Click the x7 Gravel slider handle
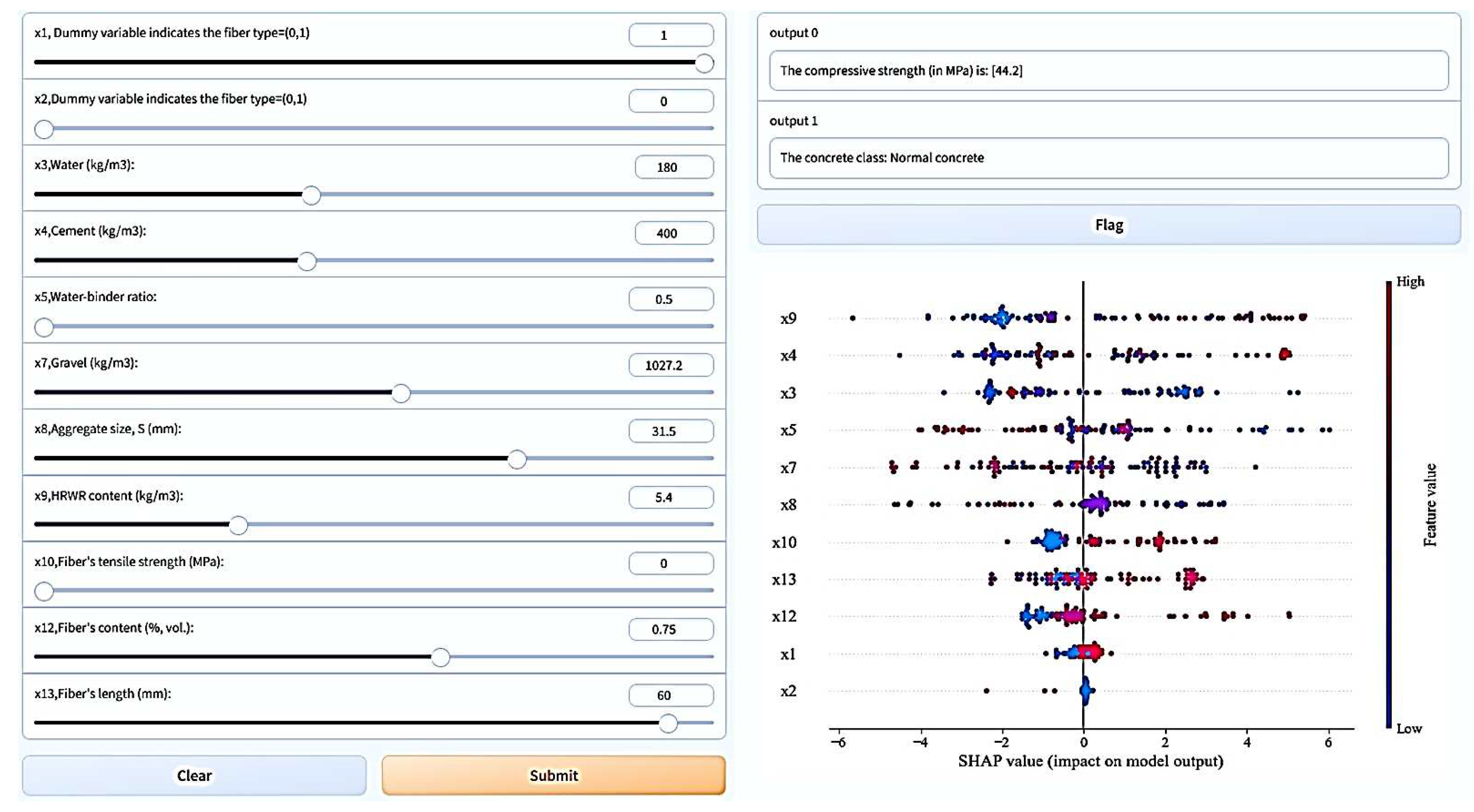 coord(401,393)
